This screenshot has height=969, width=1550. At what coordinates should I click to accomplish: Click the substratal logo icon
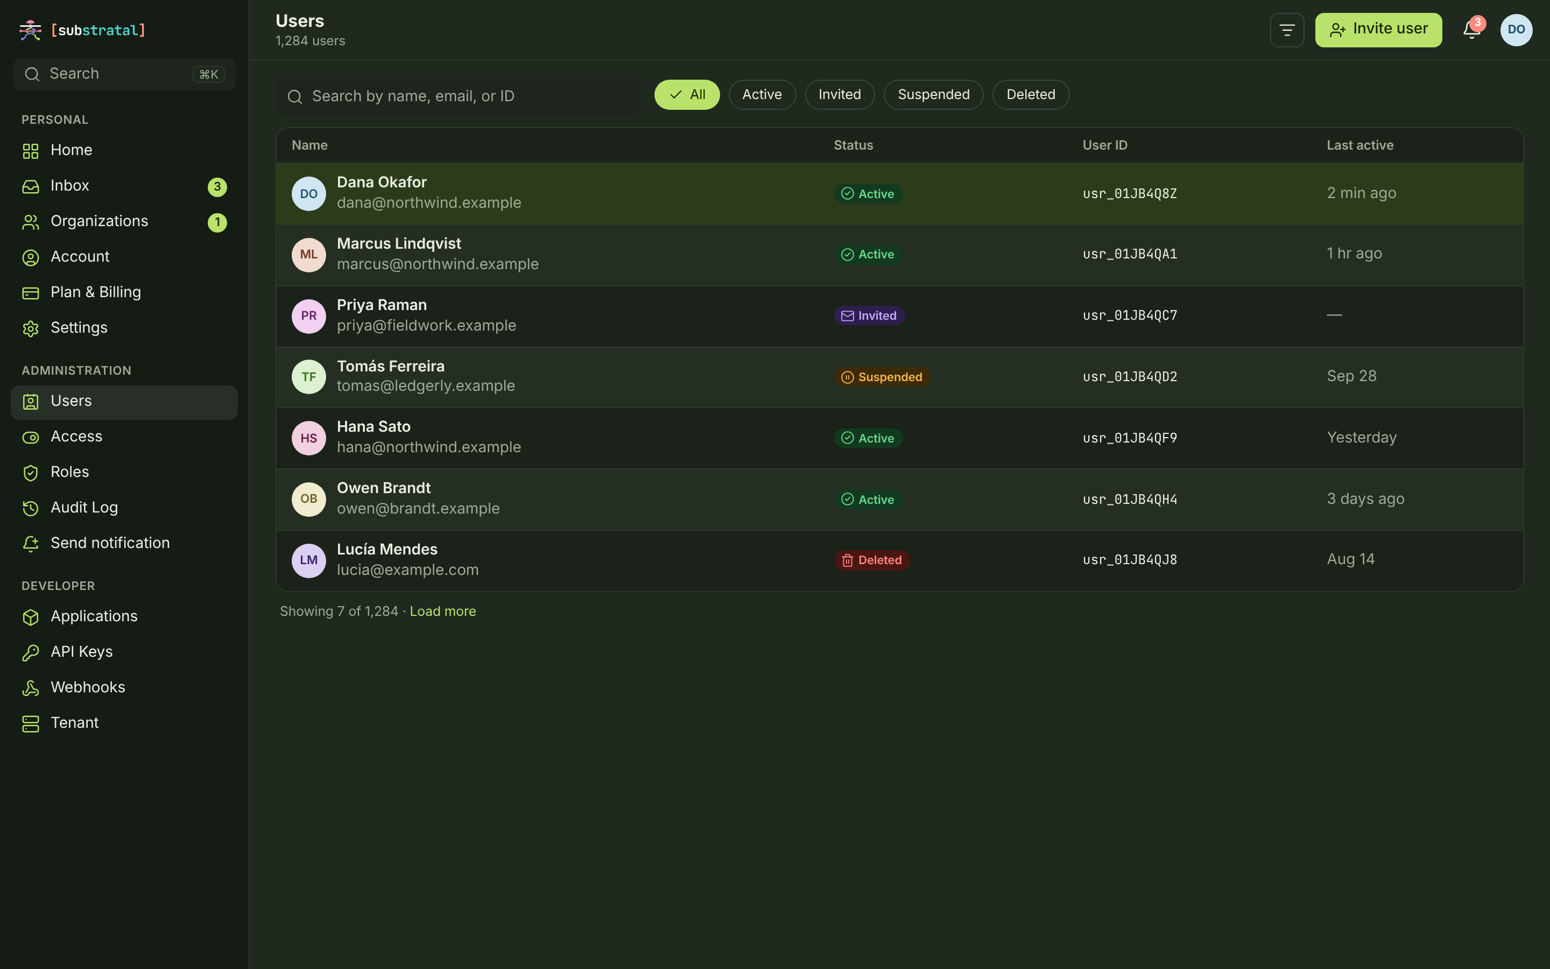30,30
